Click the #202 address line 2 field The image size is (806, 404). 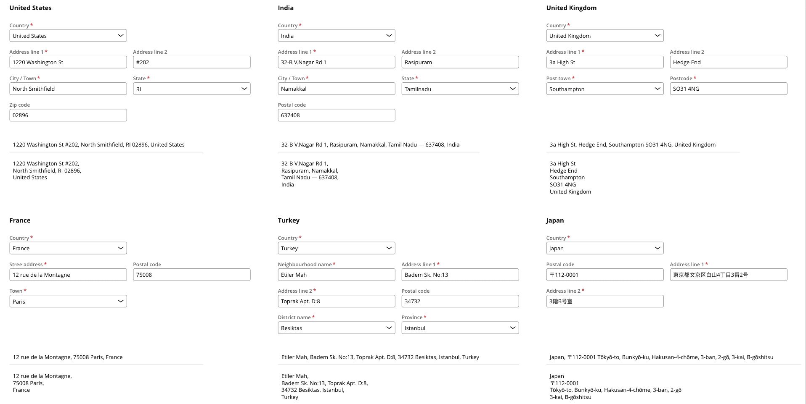192,62
